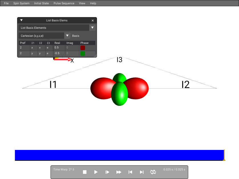This screenshot has height=179, width=239.
Task: Click the step-forward frame button
Action: click(107, 172)
